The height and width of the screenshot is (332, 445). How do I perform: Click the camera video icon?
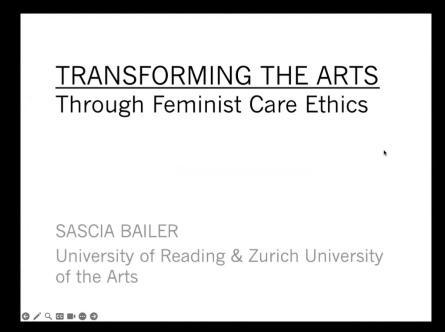click(x=71, y=316)
